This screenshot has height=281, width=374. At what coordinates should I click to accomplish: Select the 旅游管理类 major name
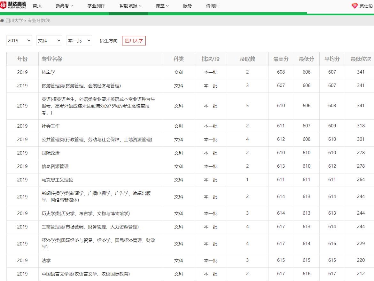81,86
